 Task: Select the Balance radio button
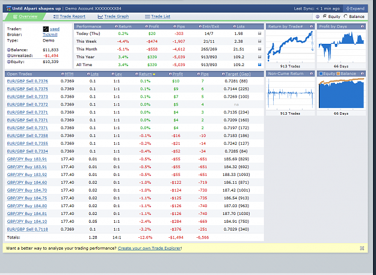345,16
